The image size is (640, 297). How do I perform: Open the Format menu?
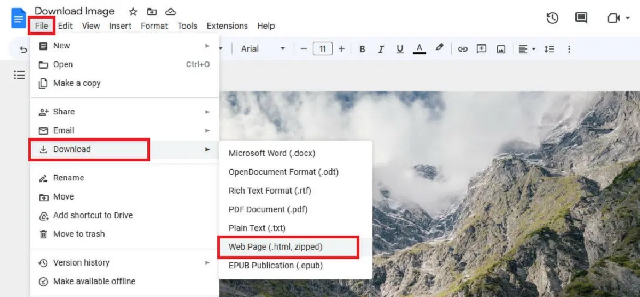[x=155, y=26]
